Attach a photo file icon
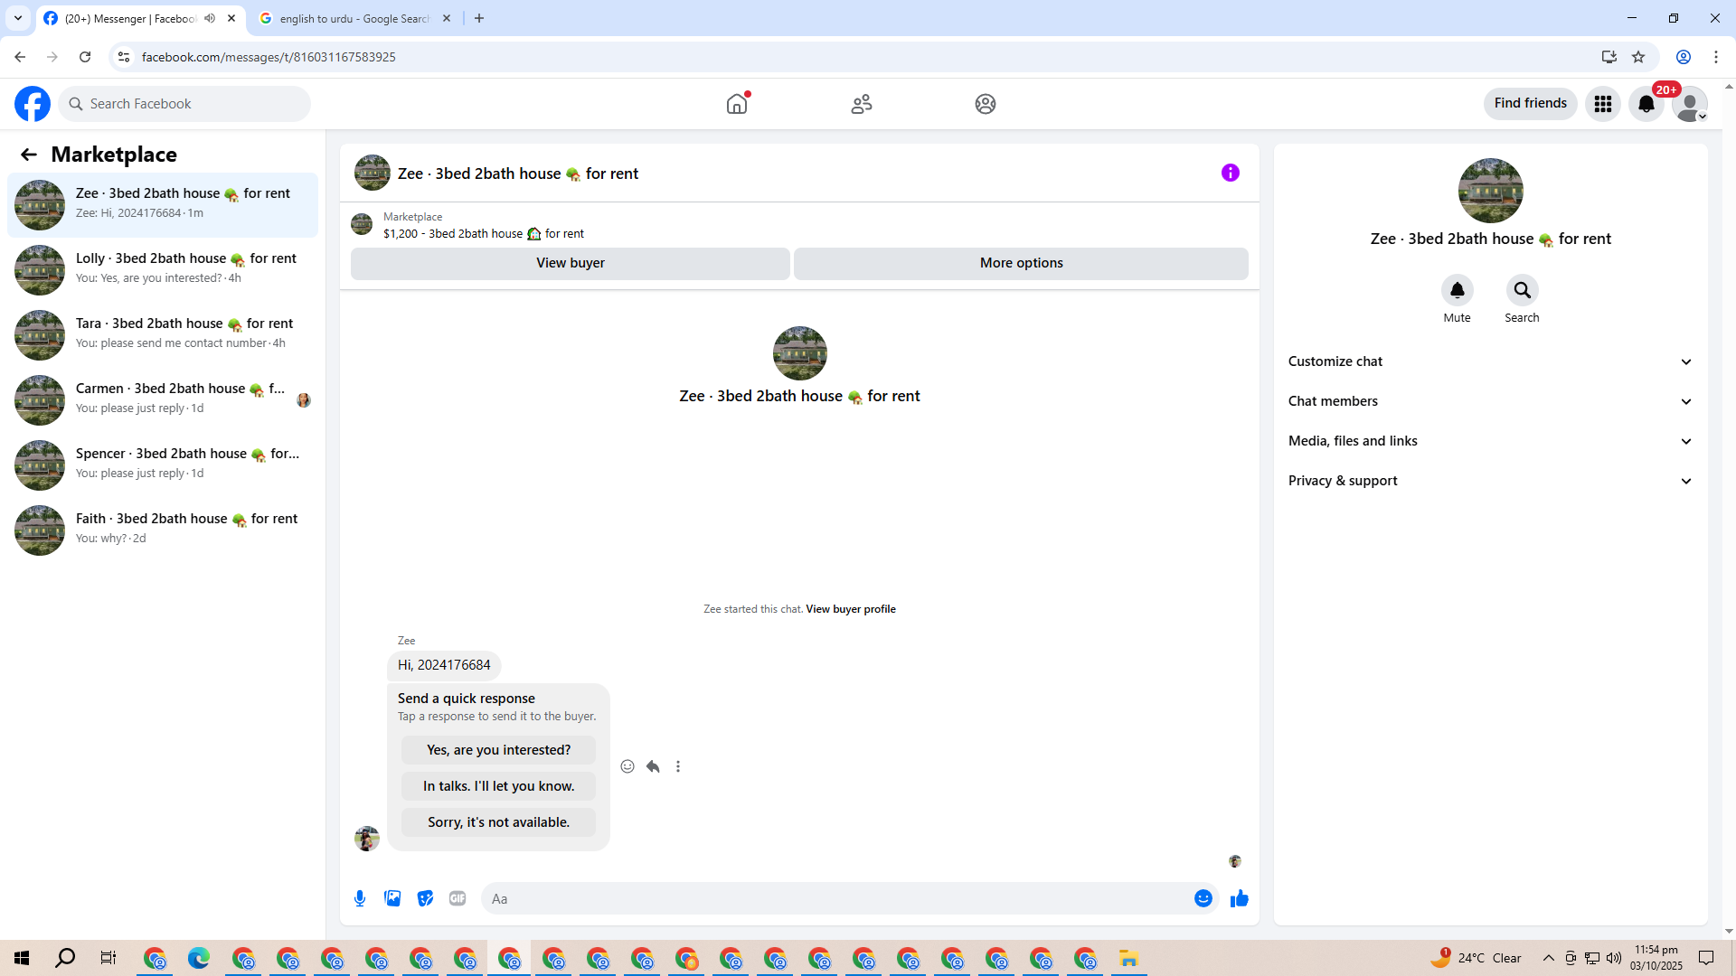 (392, 898)
